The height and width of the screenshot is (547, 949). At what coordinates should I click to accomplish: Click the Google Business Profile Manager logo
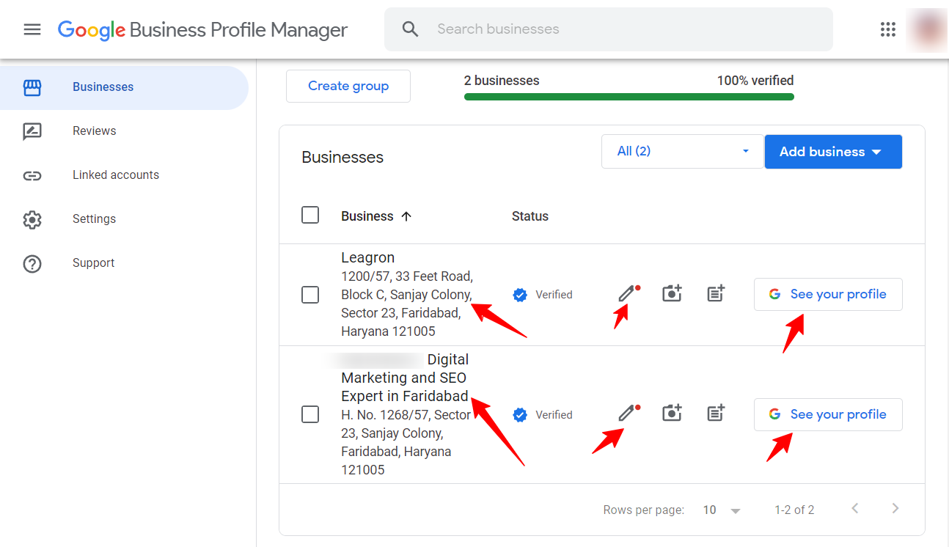(202, 29)
